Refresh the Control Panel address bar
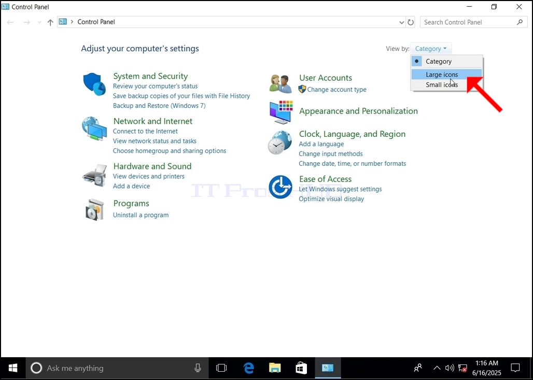This screenshot has height=380, width=533. click(x=411, y=22)
